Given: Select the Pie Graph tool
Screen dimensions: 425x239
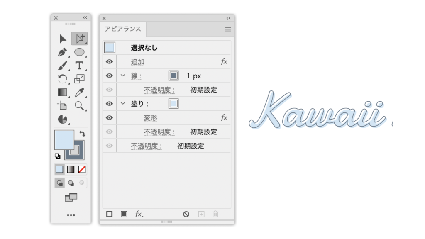Looking at the screenshot, I should click(63, 119).
